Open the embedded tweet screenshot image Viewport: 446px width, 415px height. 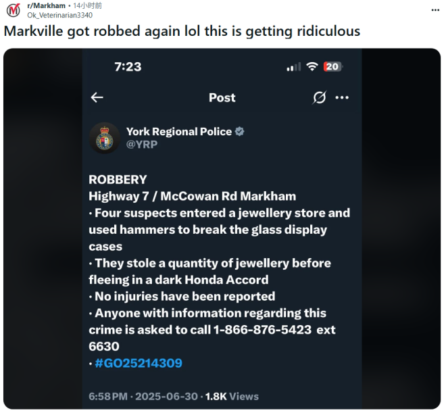point(222,228)
